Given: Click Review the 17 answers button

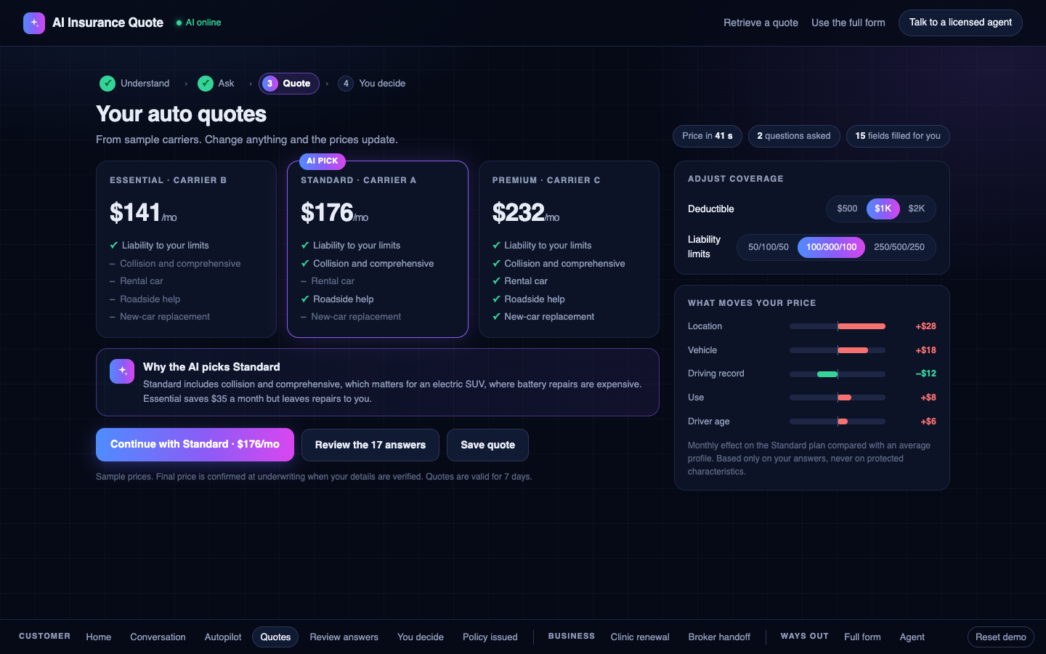Looking at the screenshot, I should click(x=370, y=445).
